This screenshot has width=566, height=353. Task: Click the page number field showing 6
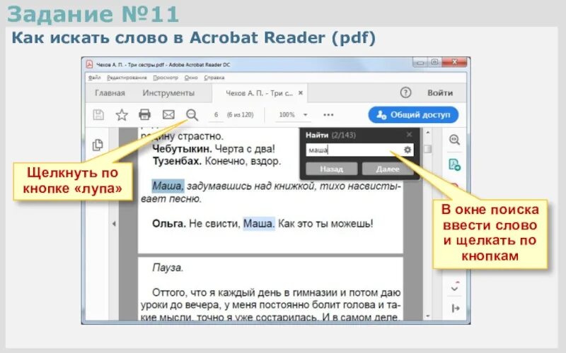coord(216,115)
